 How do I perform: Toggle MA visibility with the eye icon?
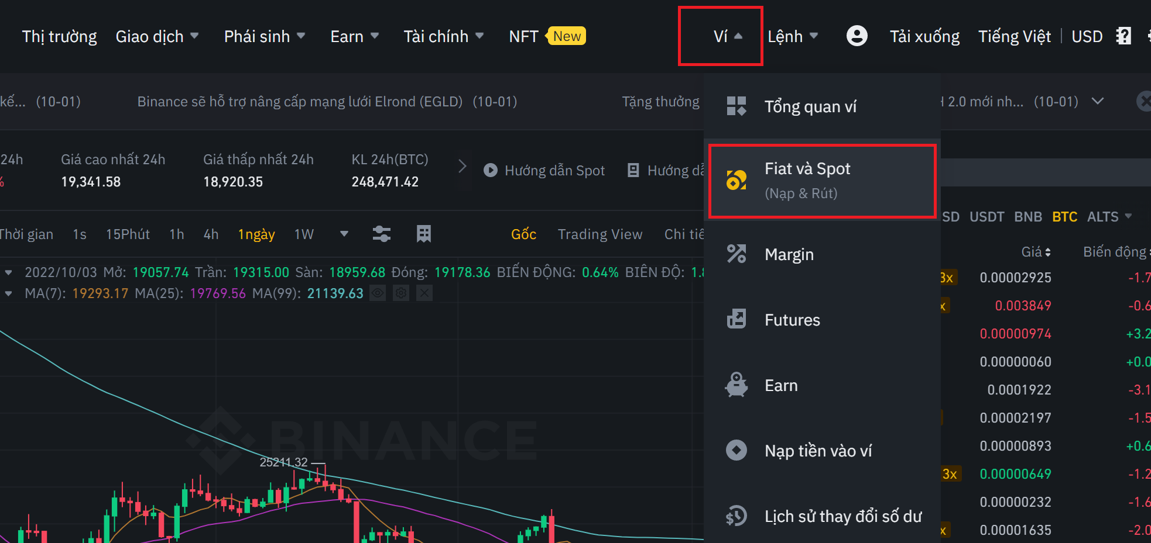[x=377, y=293]
